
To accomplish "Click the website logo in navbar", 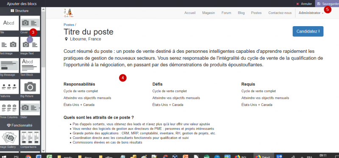I will [69, 13].
